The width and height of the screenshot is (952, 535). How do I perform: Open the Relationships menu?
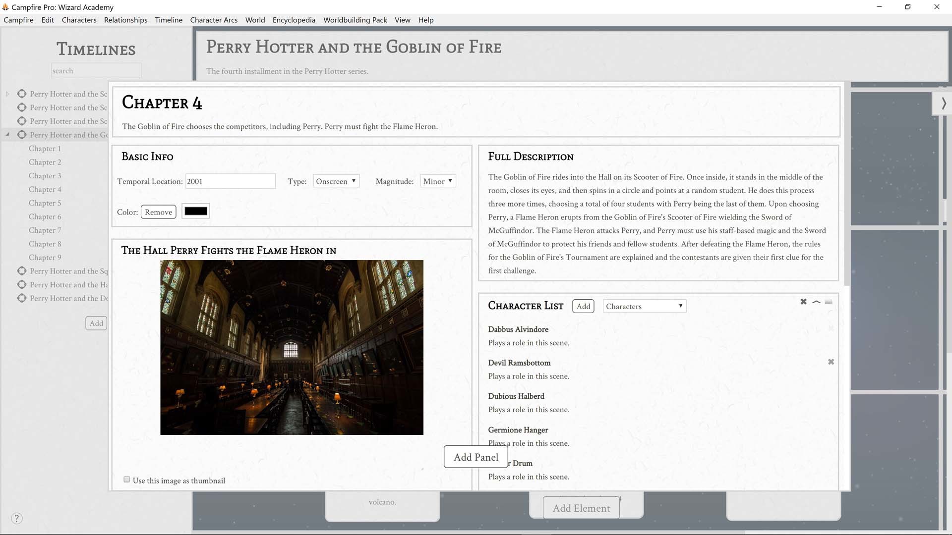[125, 20]
